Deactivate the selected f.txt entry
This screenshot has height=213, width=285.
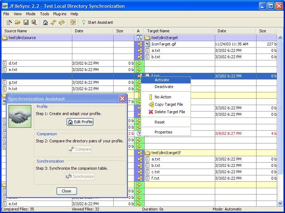click(164, 87)
